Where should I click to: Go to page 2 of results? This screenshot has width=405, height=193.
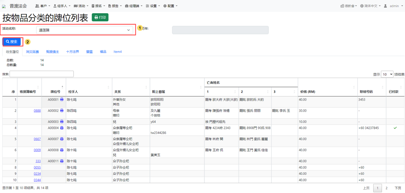pyautogui.click(x=386, y=188)
